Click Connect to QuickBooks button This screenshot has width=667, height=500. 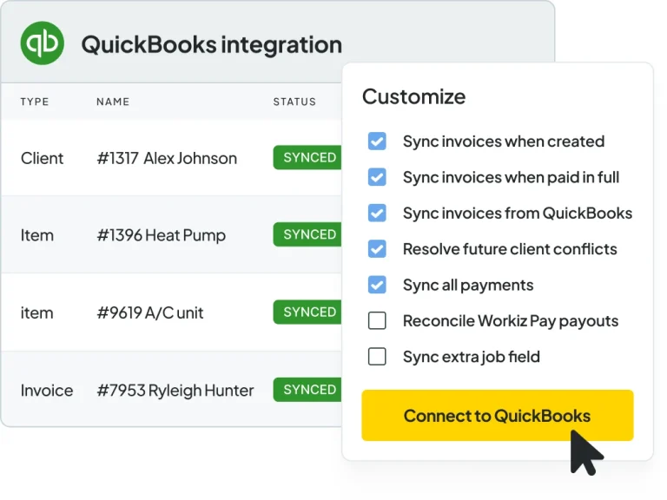click(498, 416)
